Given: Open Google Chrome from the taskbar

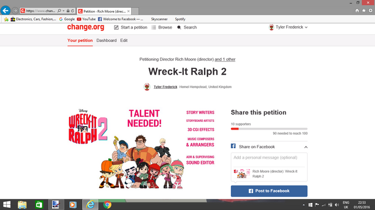Looking at the screenshot, I should [x=107, y=205].
